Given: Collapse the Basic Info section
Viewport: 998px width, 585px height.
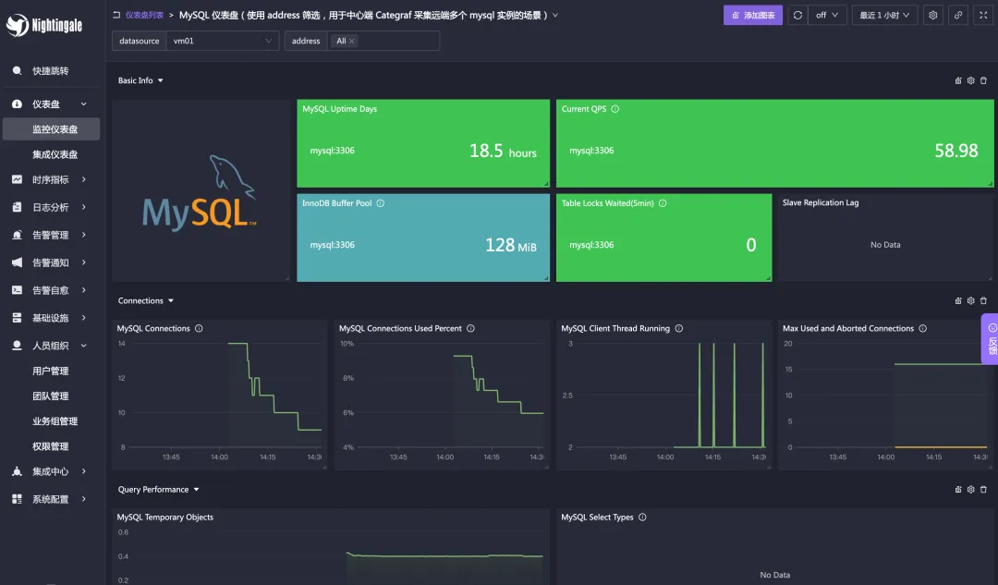Looking at the screenshot, I should pyautogui.click(x=160, y=80).
